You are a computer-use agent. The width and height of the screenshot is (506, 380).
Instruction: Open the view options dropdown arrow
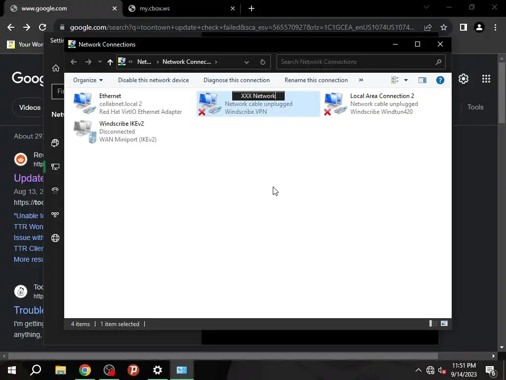click(406, 80)
